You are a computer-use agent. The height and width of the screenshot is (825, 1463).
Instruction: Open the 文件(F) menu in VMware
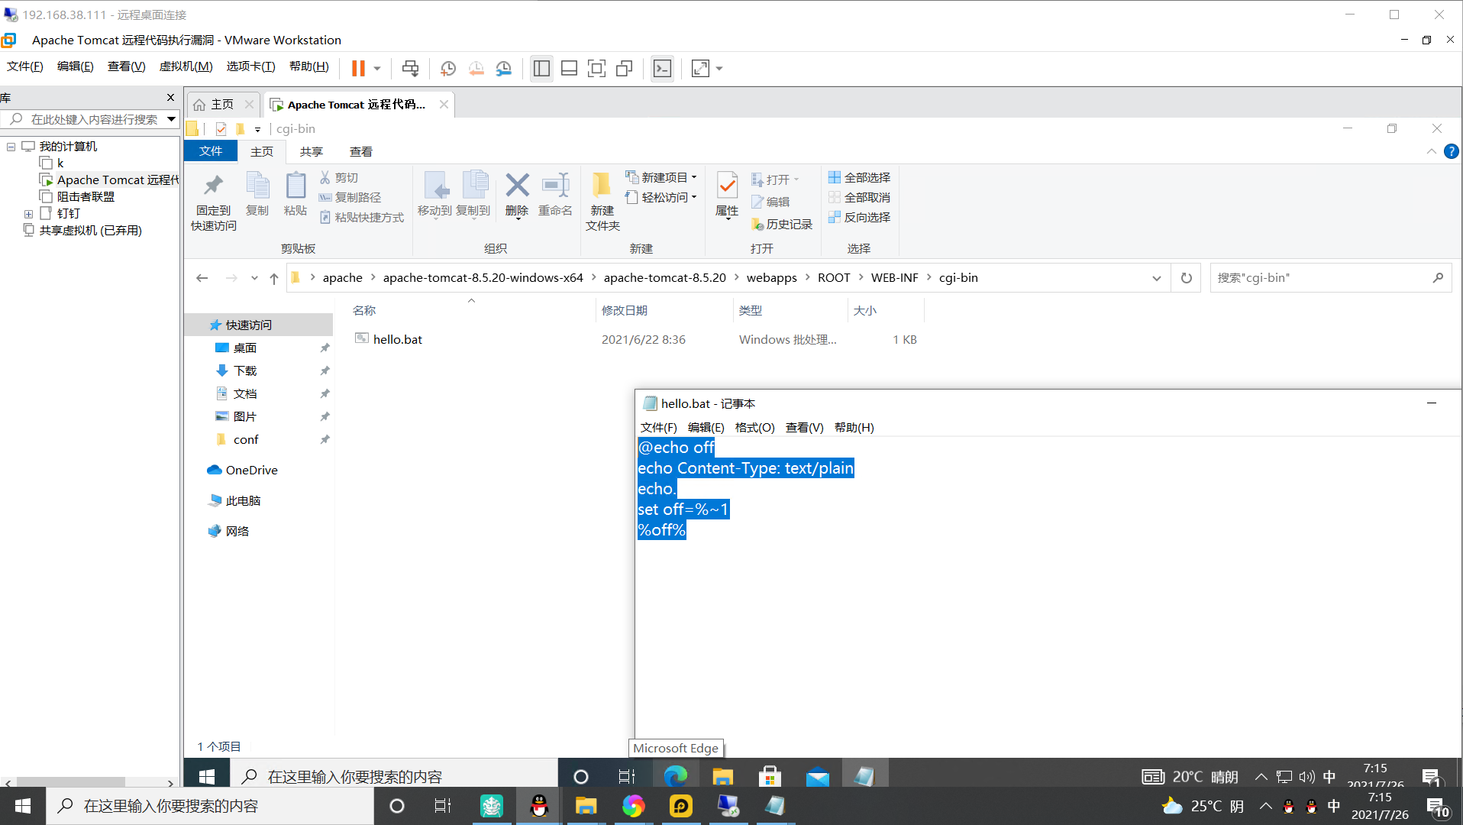25,66
